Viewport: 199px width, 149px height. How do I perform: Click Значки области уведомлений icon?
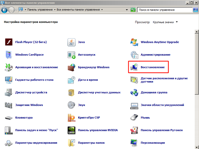click(134, 106)
